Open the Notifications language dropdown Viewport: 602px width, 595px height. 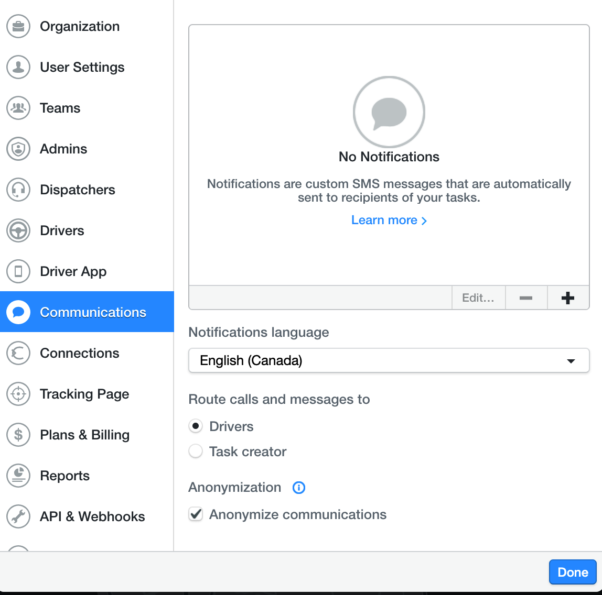(x=389, y=360)
